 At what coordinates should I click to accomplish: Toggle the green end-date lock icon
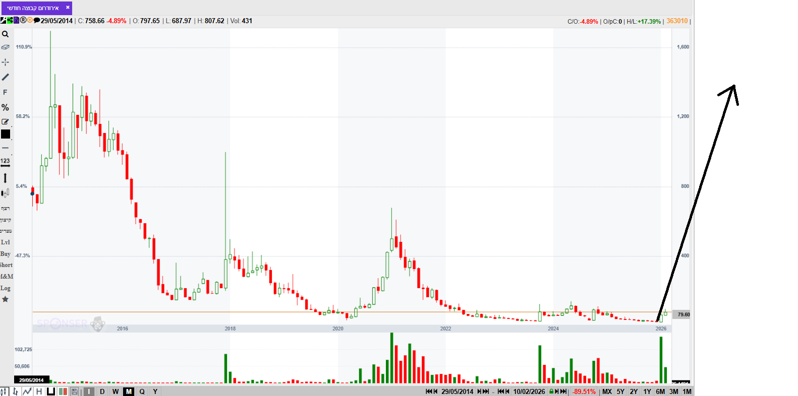[551, 391]
